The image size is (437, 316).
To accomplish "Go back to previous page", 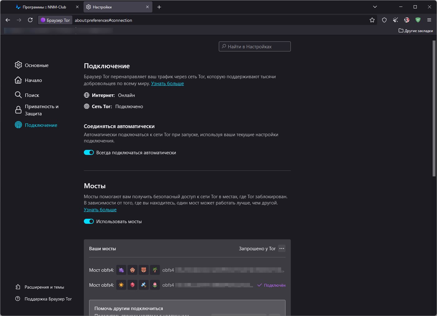I will point(8,20).
